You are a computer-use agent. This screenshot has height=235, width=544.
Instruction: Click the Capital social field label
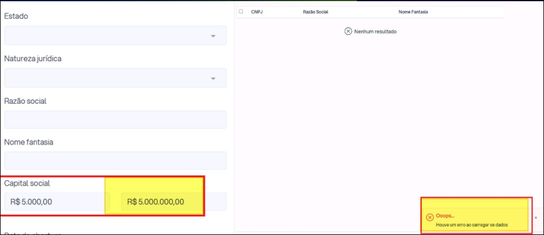tap(27, 183)
